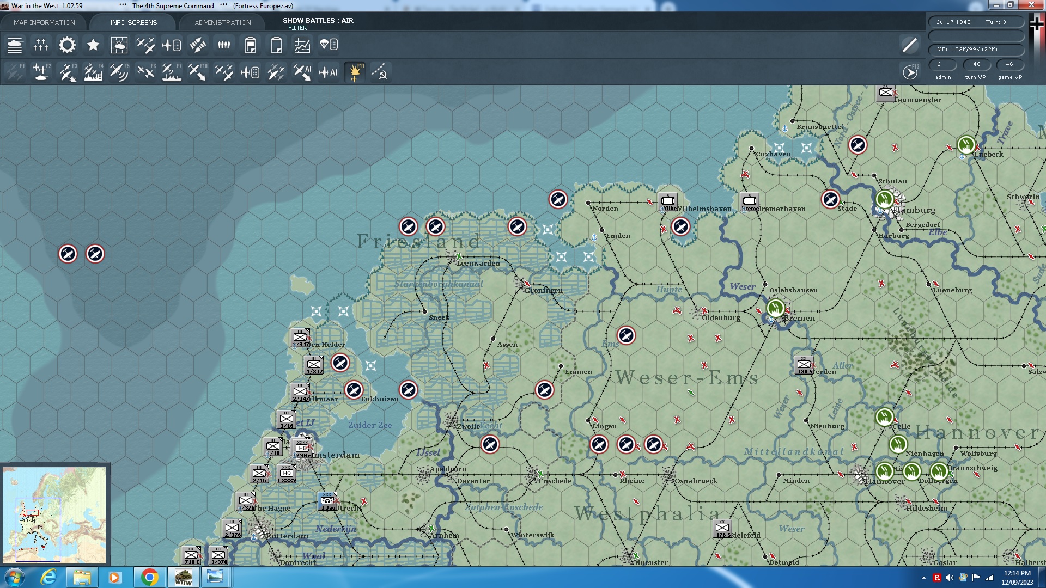Switch to the Administration tab
This screenshot has width=1046, height=588.
pyautogui.click(x=222, y=22)
